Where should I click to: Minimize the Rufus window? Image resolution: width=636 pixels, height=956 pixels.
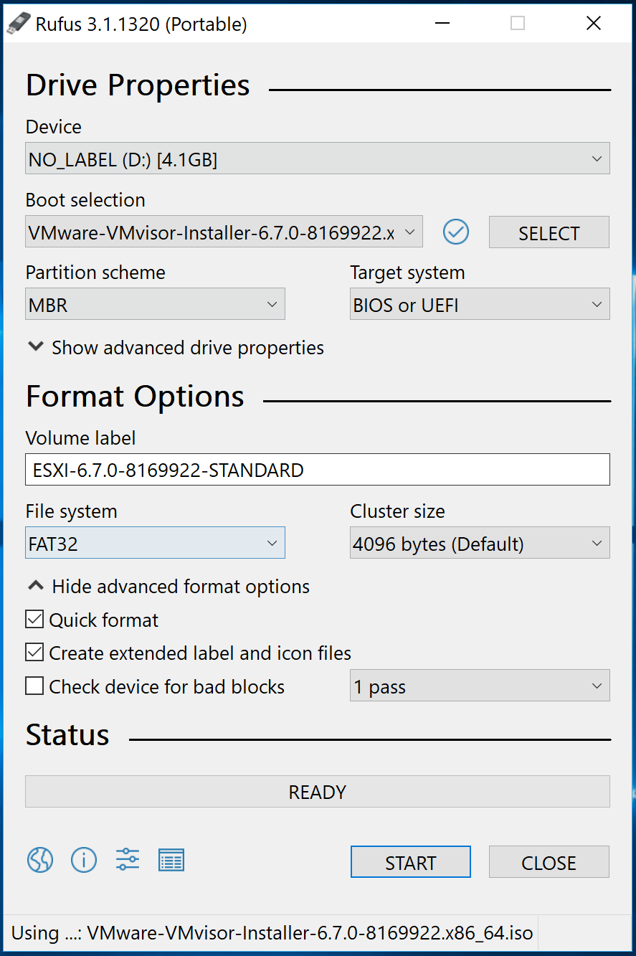(442, 24)
